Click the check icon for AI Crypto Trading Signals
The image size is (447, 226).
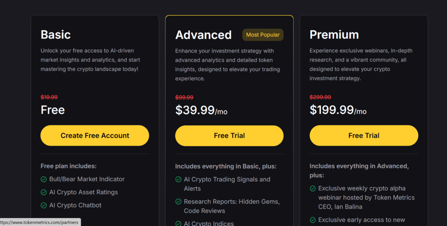click(179, 179)
